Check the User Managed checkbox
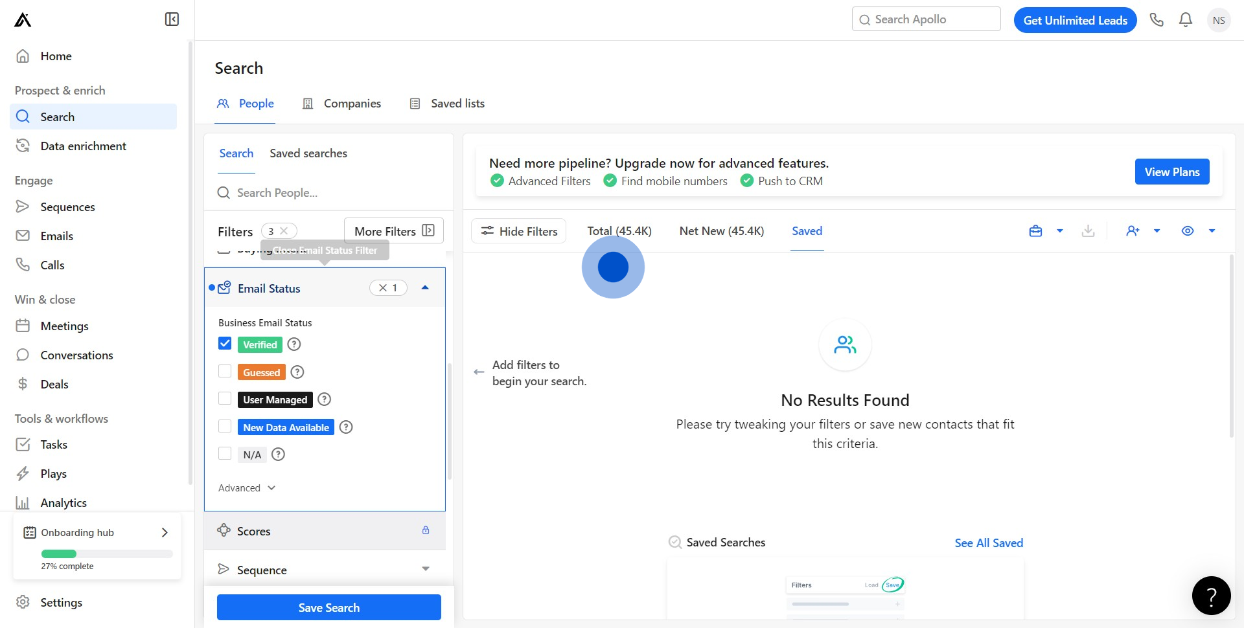The height and width of the screenshot is (628, 1244). tap(225, 399)
